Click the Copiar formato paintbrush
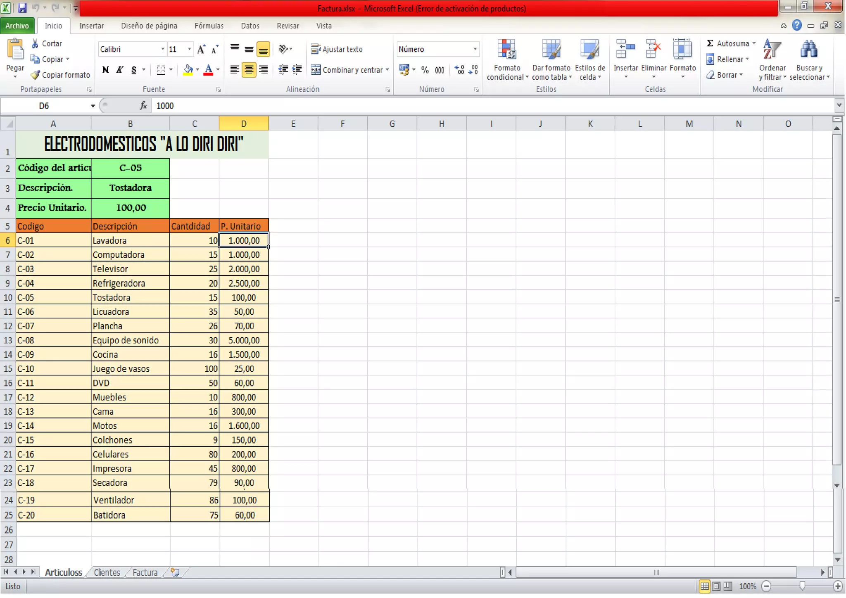 point(36,75)
